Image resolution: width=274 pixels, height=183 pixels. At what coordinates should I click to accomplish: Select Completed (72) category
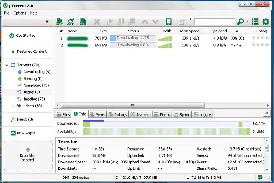click(33, 86)
